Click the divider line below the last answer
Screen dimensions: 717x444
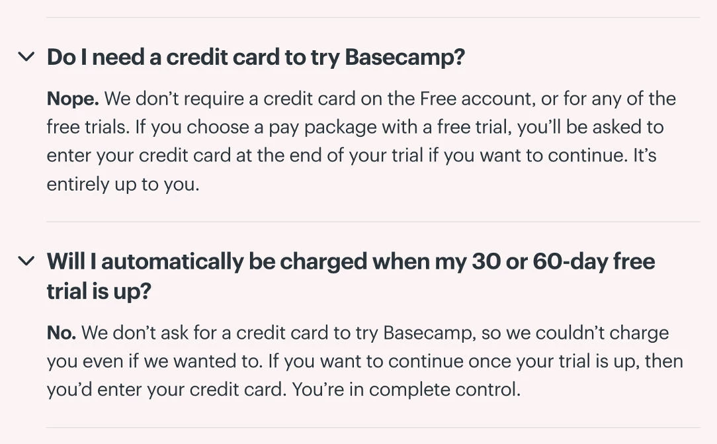(373, 427)
